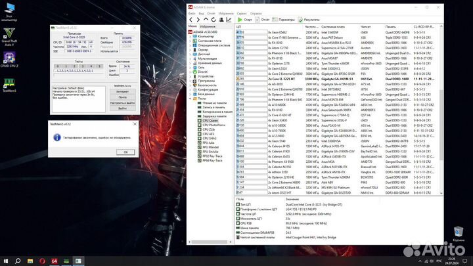
Task: Click the Выйти button in TestMem5
Action: point(122,108)
